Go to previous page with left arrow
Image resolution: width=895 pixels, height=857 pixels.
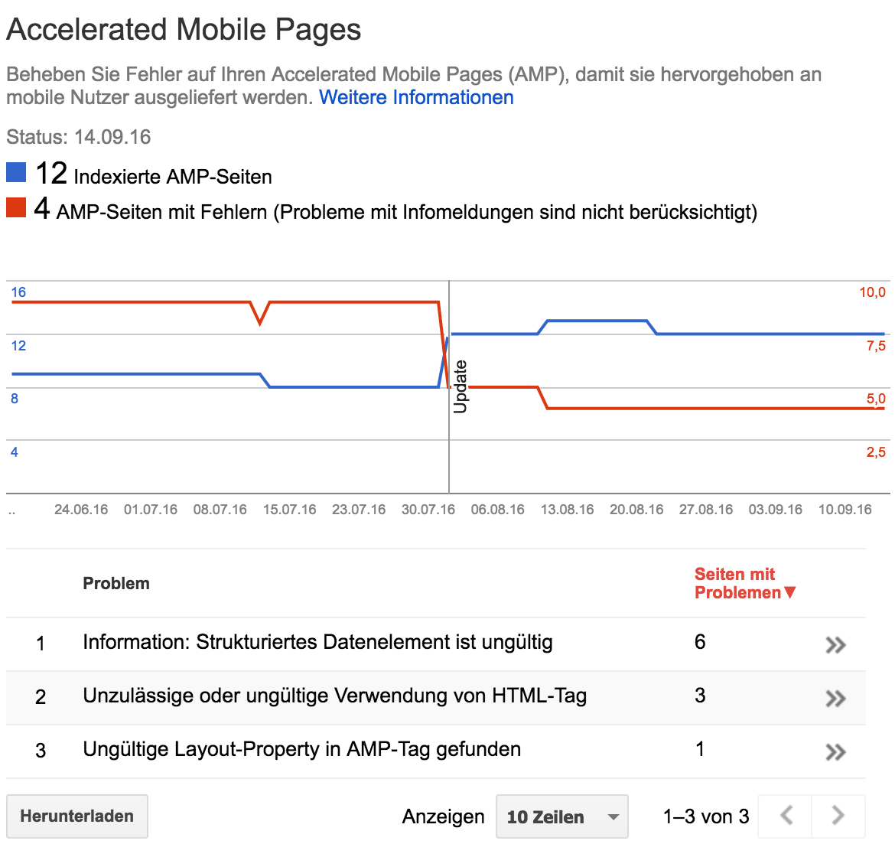pos(786,816)
